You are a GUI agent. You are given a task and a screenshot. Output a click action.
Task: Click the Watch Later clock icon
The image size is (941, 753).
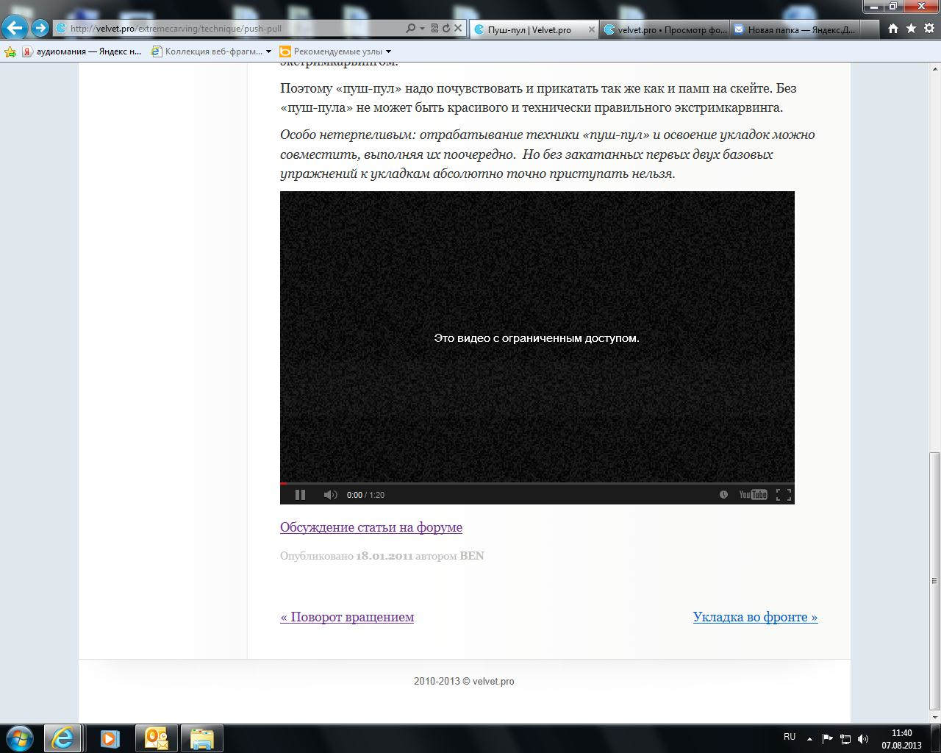723,495
